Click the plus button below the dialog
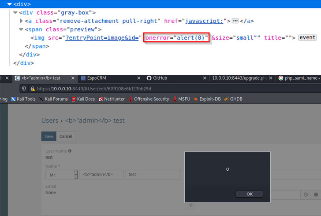This screenshot has height=216, width=321. point(191,205)
